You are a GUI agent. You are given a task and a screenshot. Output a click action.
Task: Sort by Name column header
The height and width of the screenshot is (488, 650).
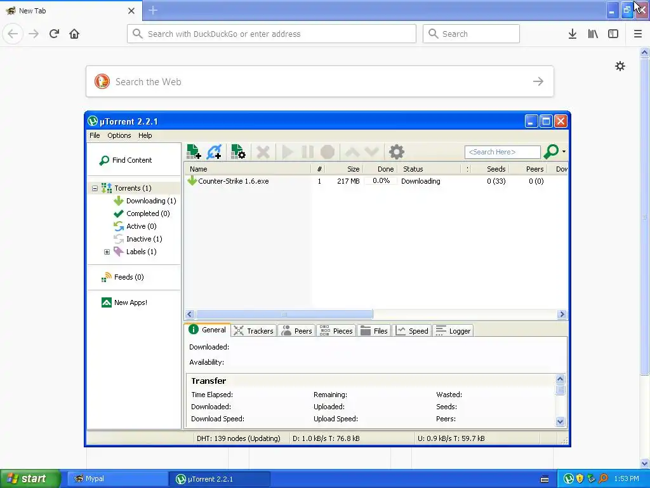[x=248, y=169]
